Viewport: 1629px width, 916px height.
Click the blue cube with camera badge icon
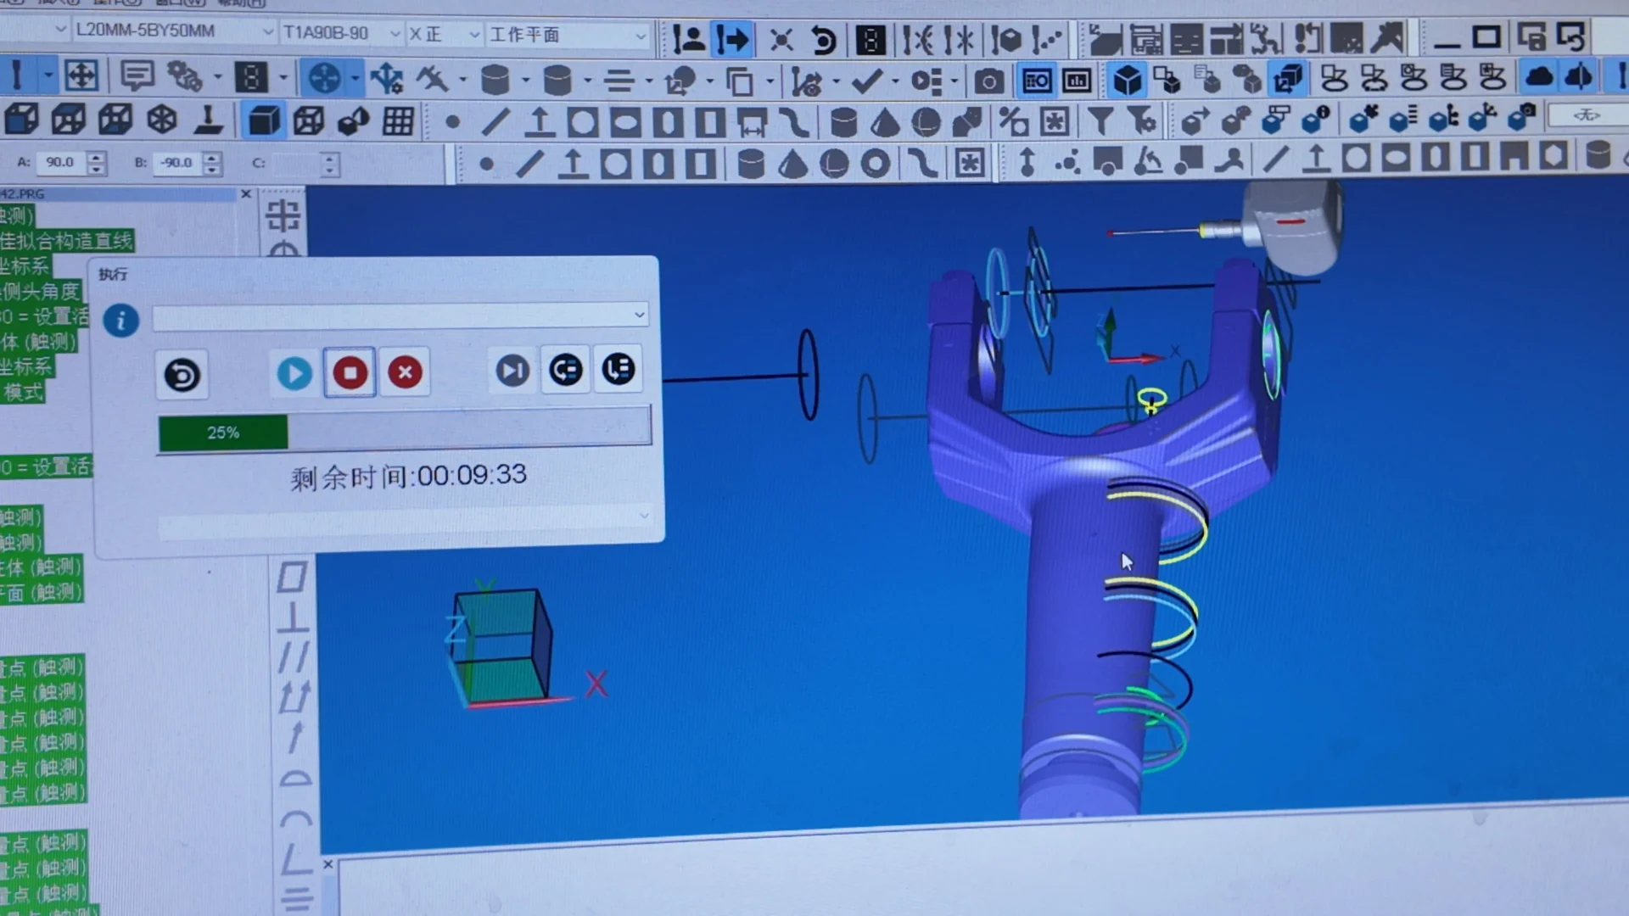1522,117
